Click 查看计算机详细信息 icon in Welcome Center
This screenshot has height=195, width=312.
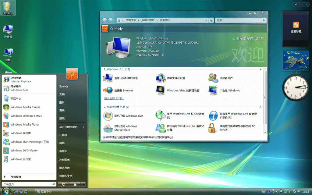point(108,78)
